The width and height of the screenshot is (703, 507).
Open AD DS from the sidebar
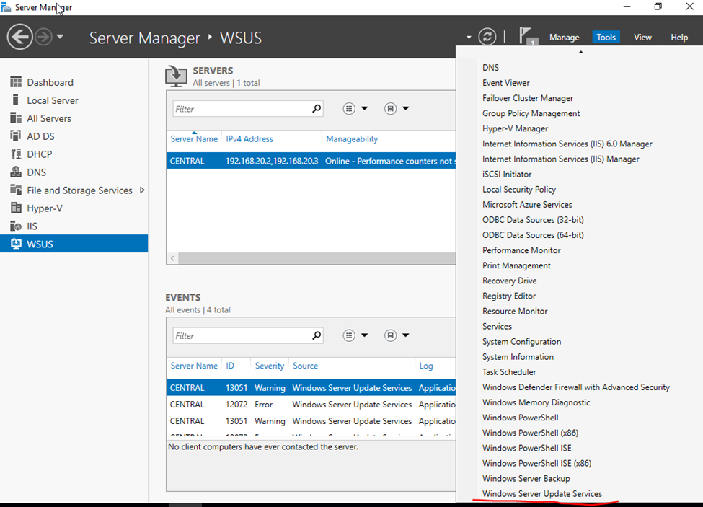[x=40, y=136]
